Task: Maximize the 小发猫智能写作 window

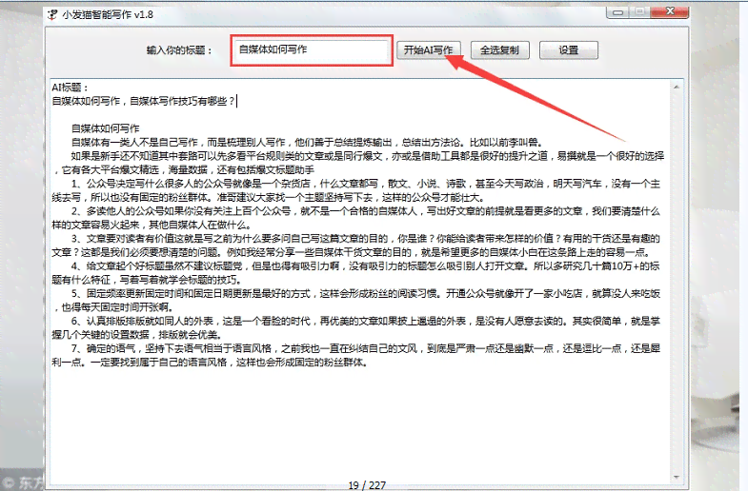Action: point(639,12)
